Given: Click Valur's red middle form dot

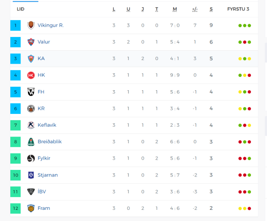Looking at the screenshot, I should [245, 42].
